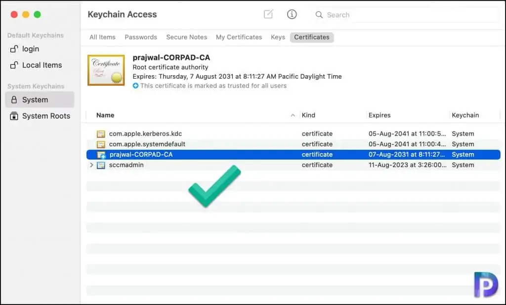This screenshot has height=305, width=506.
Task: Click expiry 07-Aug-2031 at 8:11:27...
Action: coord(407,155)
